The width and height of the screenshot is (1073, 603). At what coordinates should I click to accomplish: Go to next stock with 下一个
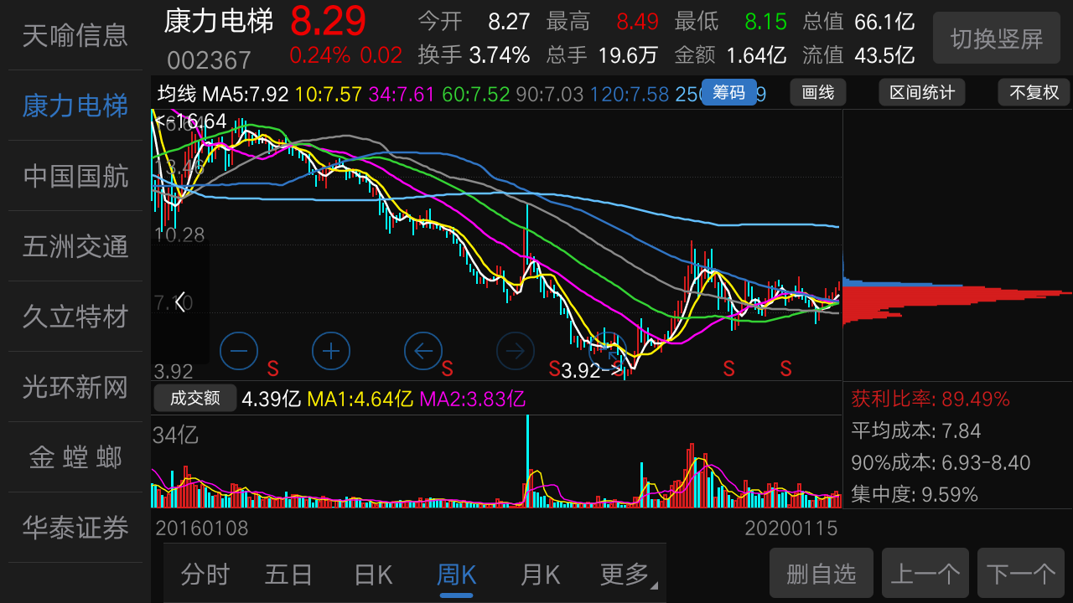point(1021,574)
